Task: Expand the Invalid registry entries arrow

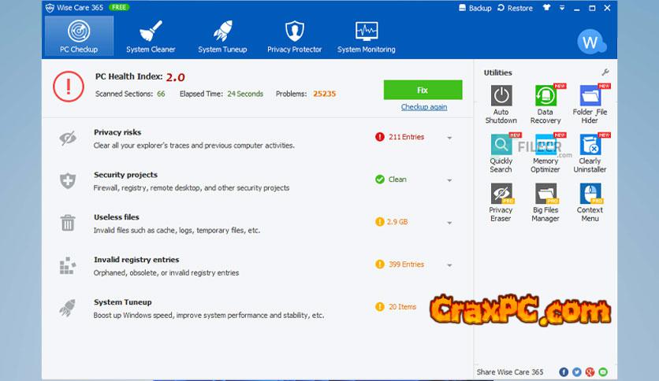Action: click(449, 265)
